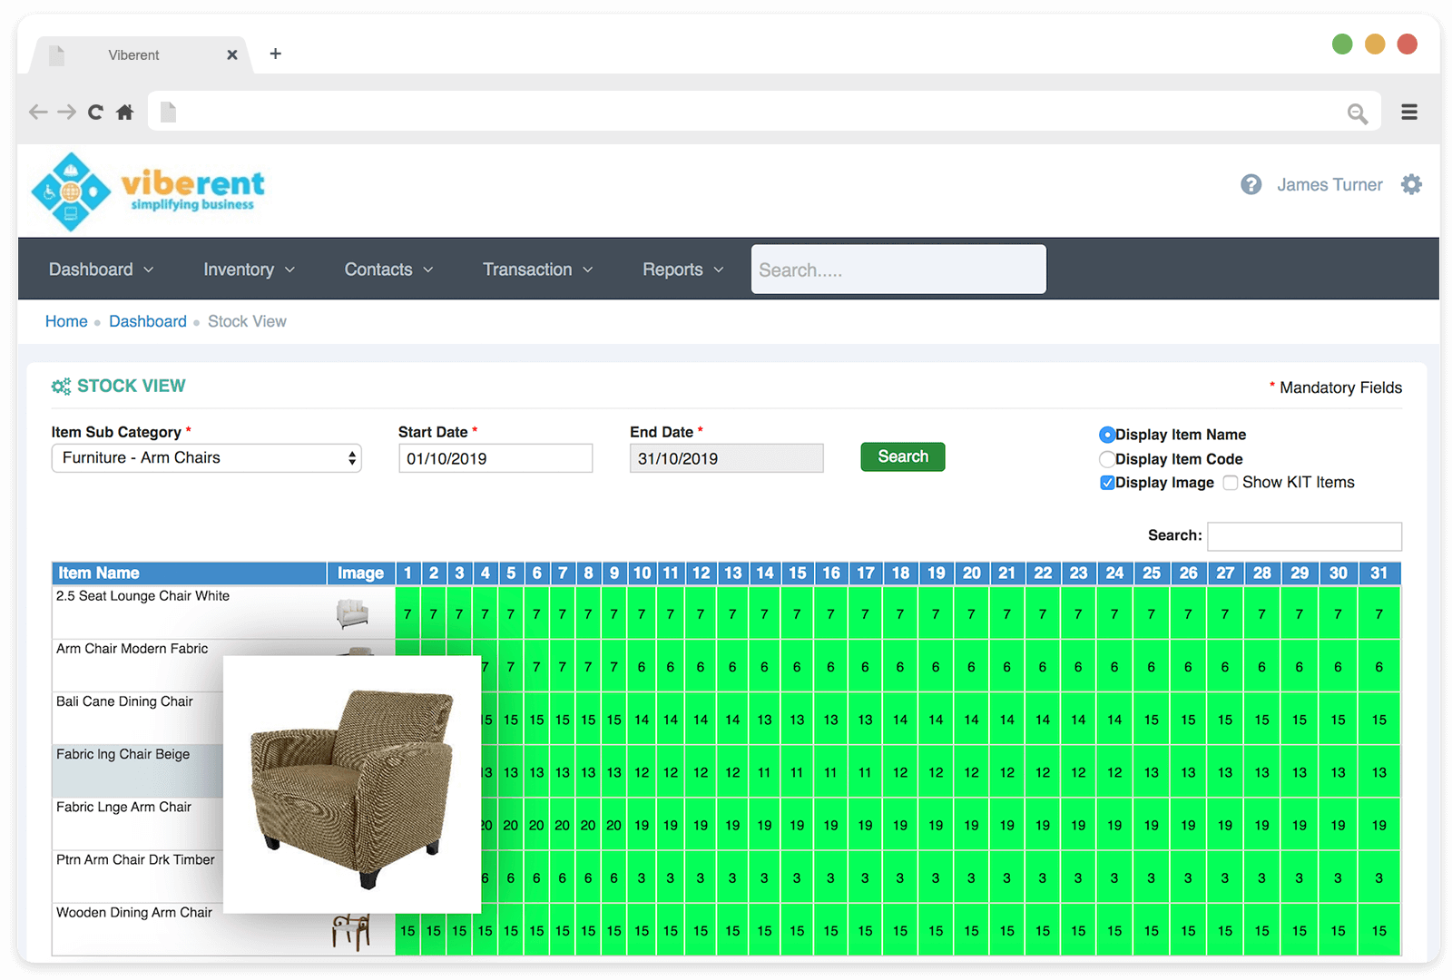1452x980 pixels.
Task: Open the Contacts menu
Action: (x=388, y=269)
